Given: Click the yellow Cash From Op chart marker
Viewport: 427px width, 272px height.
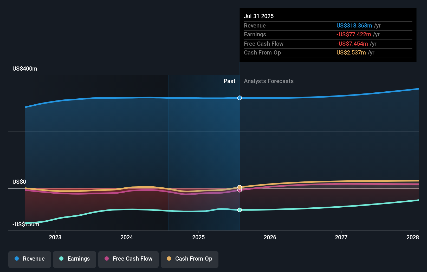Looking at the screenshot, I should point(240,187).
